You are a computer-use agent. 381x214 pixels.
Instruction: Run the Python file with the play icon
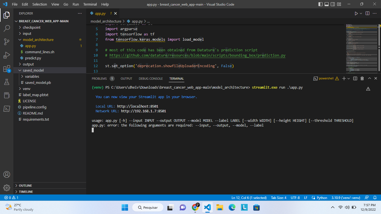coord(356,13)
